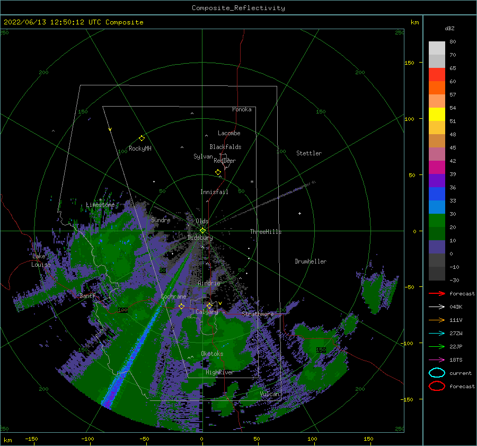The image size is (477, 446).
Task: Click the cyan current ellipse icon
Action: [x=437, y=373]
